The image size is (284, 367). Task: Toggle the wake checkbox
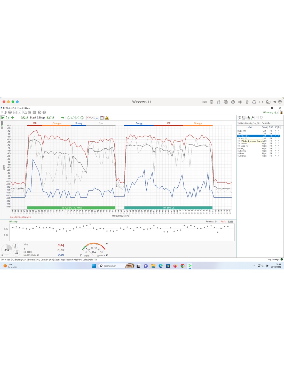point(81,256)
